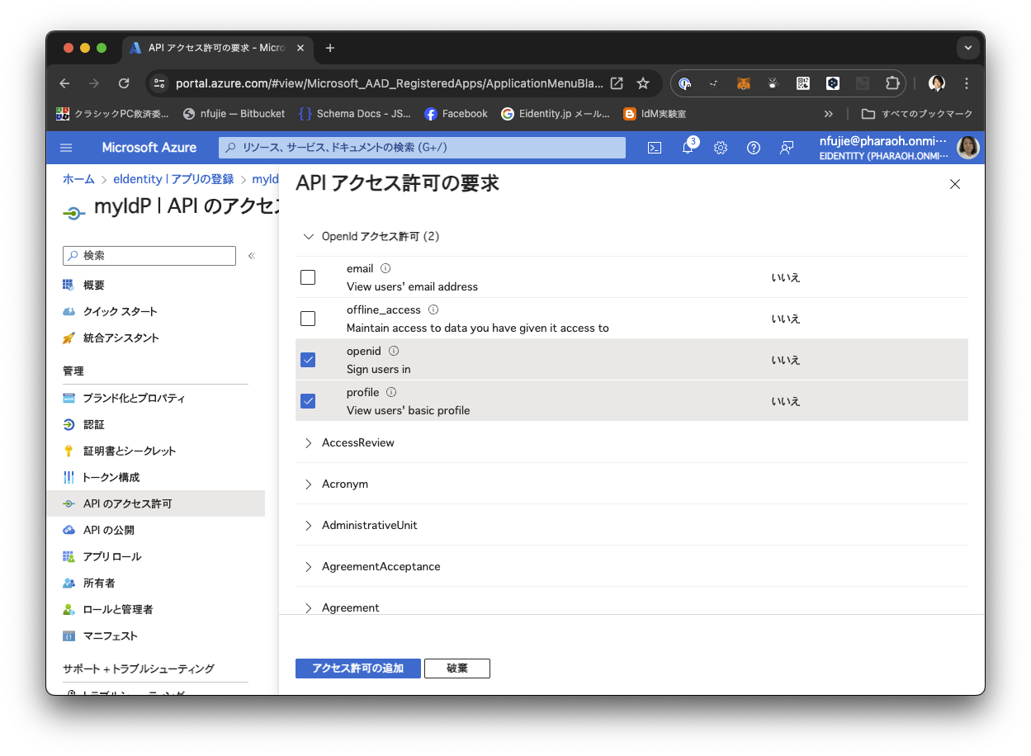Show more bookmarks with double chevron

[x=829, y=114]
